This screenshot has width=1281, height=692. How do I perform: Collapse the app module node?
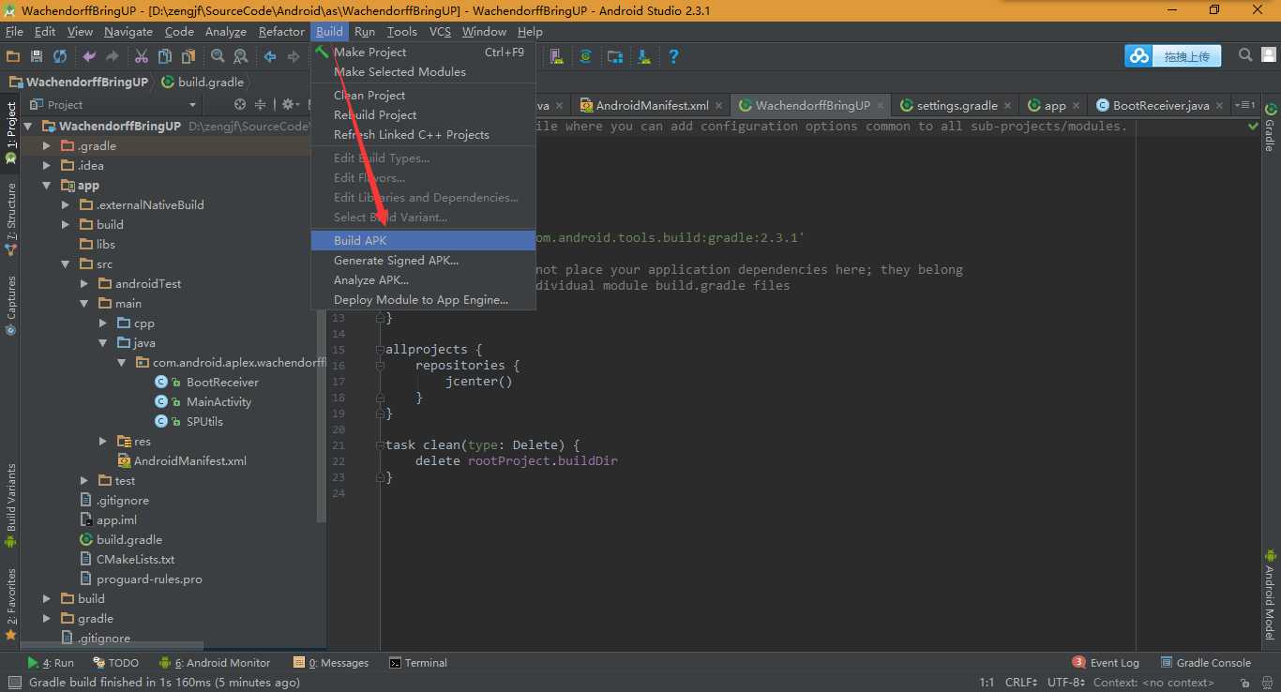(x=47, y=185)
